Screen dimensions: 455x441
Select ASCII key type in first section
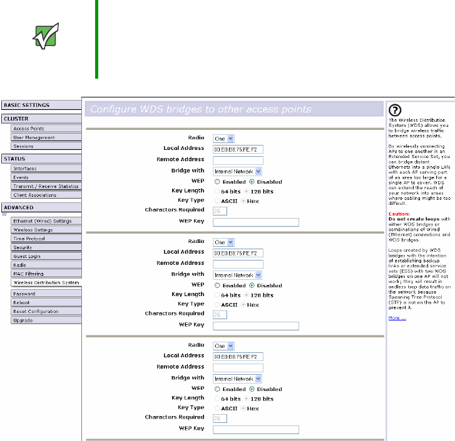coord(217,201)
